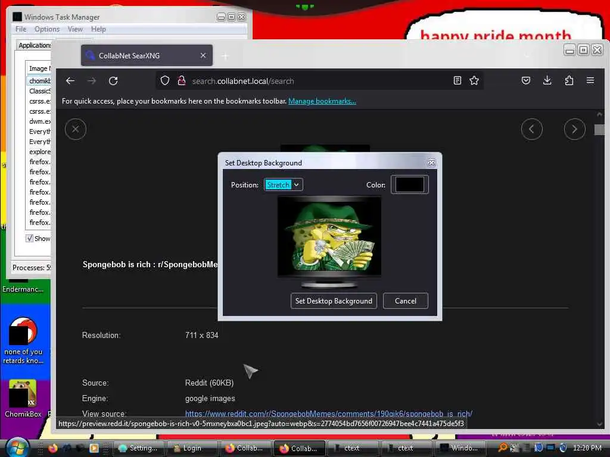Show previous image result arrow
Viewport: 610px width, 457px height.
point(531,129)
